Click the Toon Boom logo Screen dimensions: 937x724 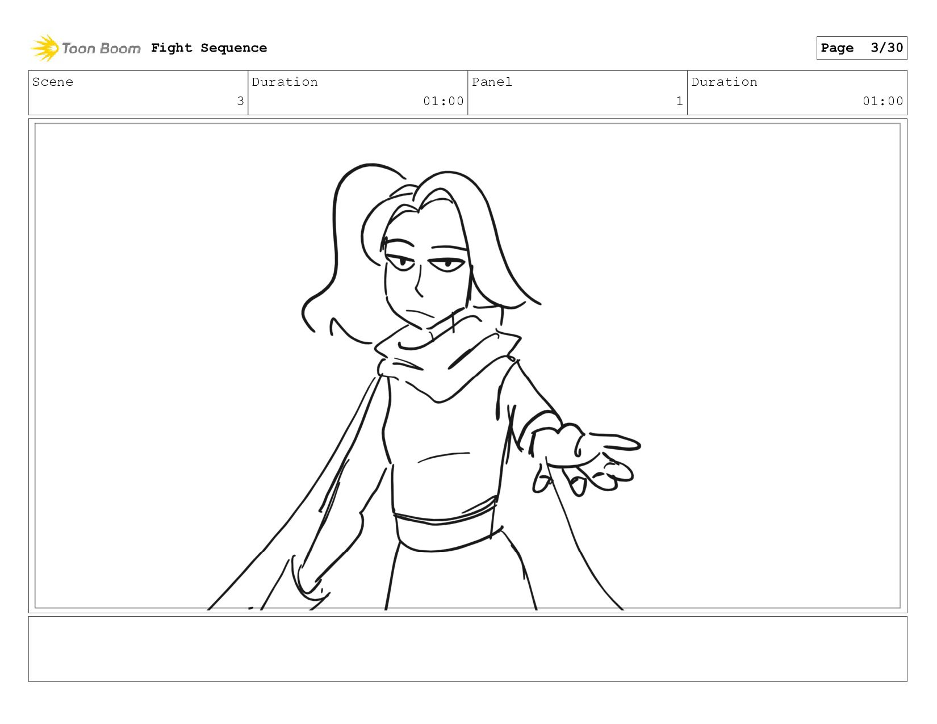85,48
